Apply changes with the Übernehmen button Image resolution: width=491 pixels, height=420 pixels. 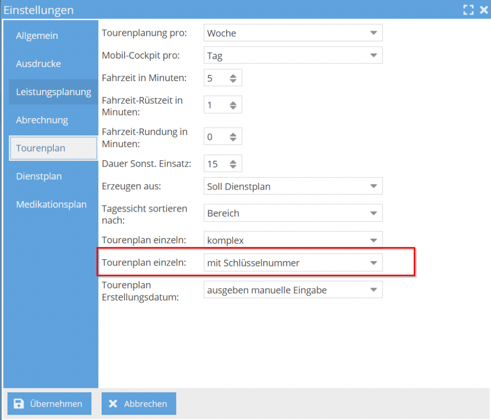click(49, 404)
